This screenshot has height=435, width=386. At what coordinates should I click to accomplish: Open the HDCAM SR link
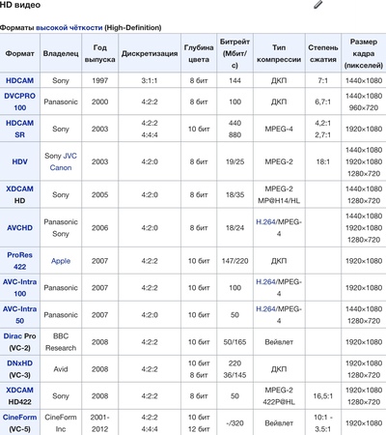pos(19,129)
